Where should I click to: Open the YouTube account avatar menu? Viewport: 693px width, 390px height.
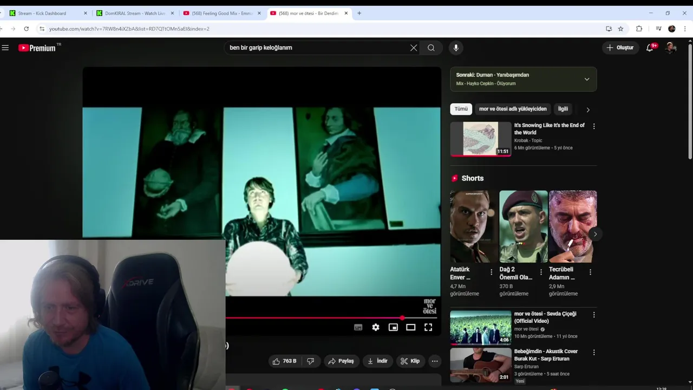pos(671,48)
